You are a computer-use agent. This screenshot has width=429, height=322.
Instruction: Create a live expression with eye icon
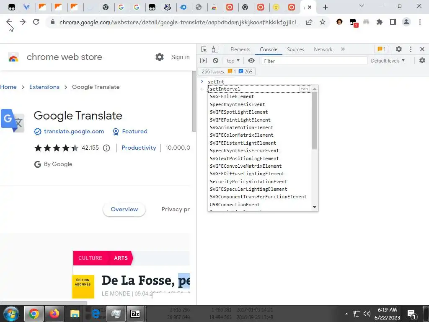click(x=251, y=60)
